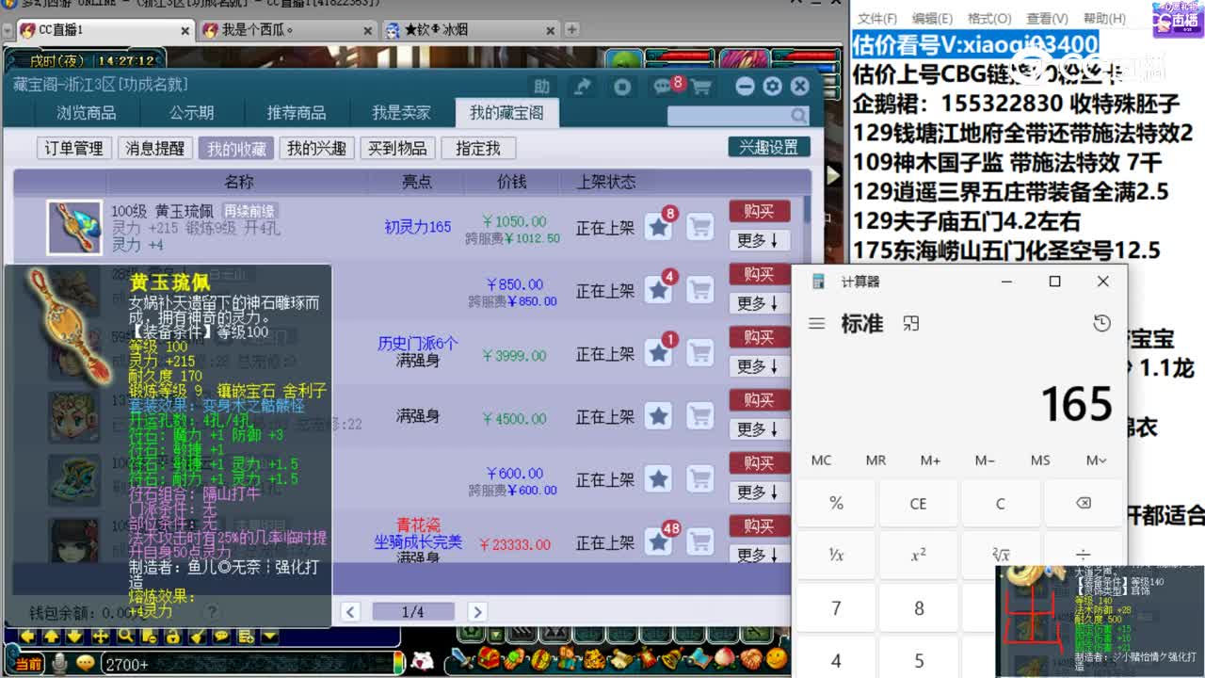Open chat messages icon with badge 8
The image size is (1205, 678).
(665, 86)
